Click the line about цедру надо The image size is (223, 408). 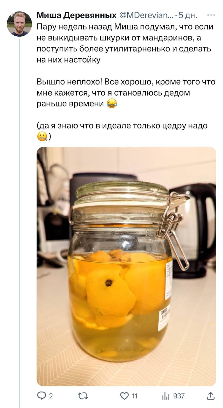[x=122, y=126]
